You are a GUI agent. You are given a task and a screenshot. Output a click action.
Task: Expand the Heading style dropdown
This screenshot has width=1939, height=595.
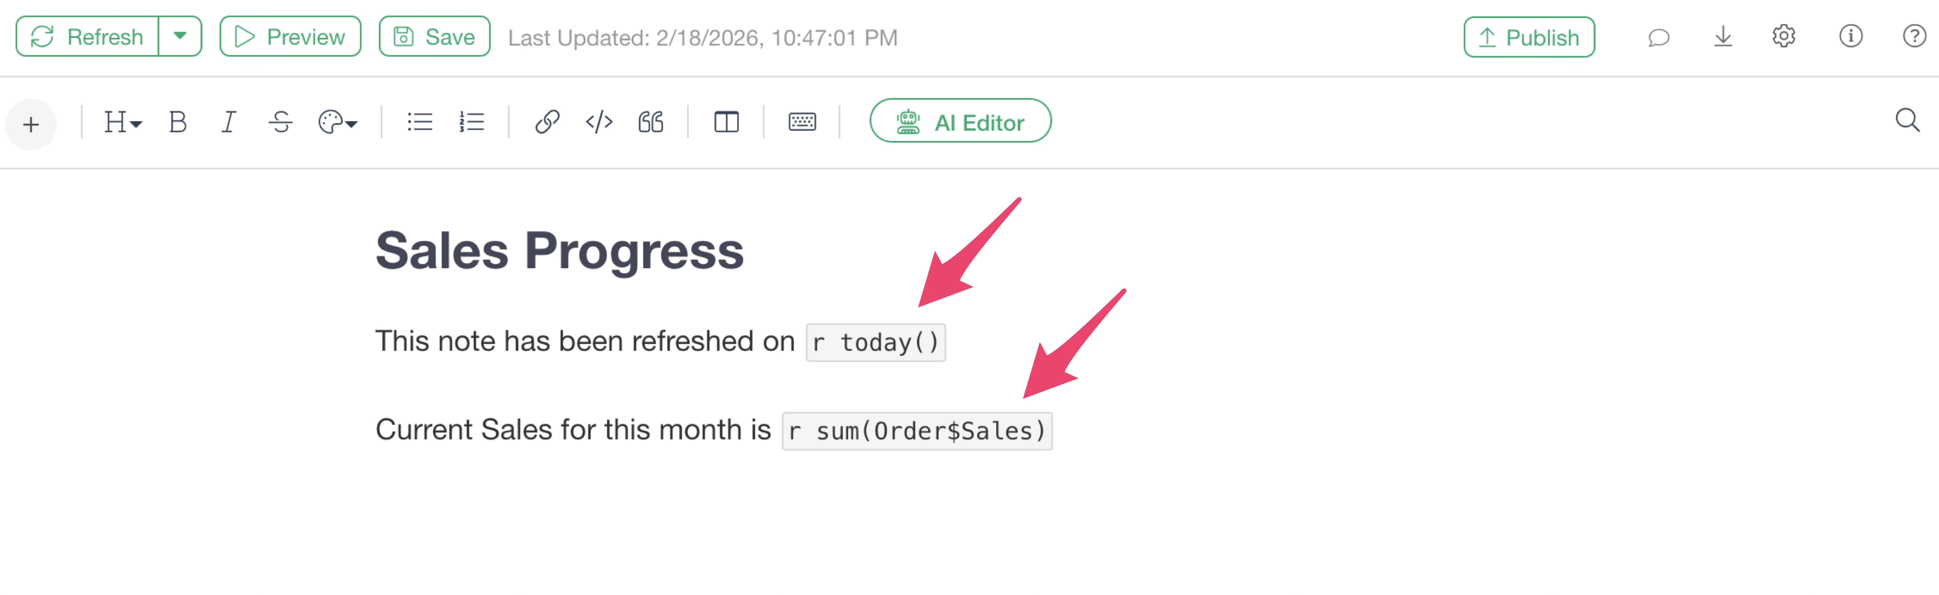(x=122, y=122)
